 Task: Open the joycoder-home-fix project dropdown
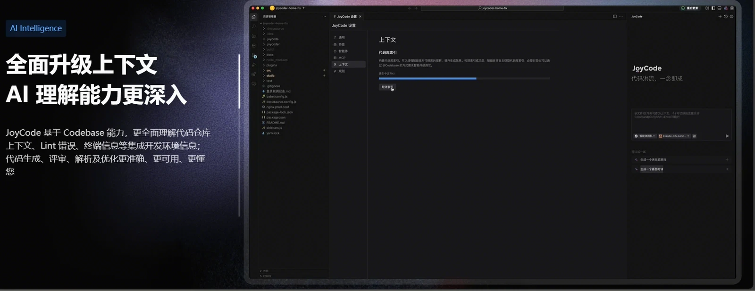point(287,8)
